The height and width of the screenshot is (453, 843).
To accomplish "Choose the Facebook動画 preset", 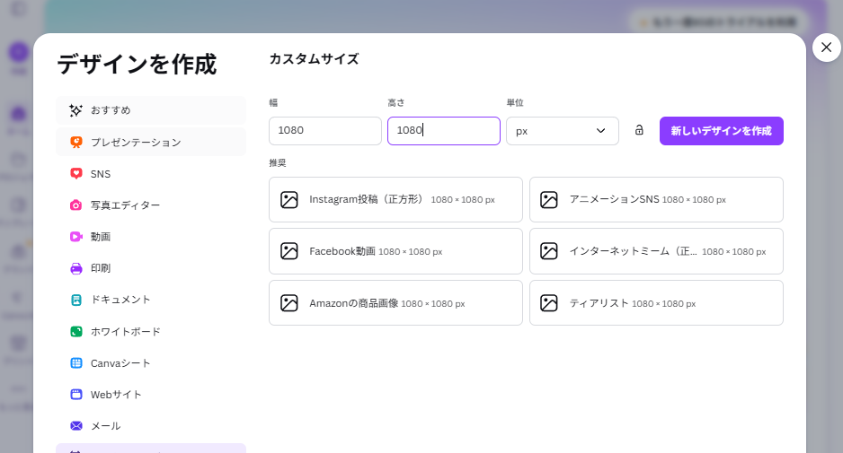I will [x=395, y=251].
